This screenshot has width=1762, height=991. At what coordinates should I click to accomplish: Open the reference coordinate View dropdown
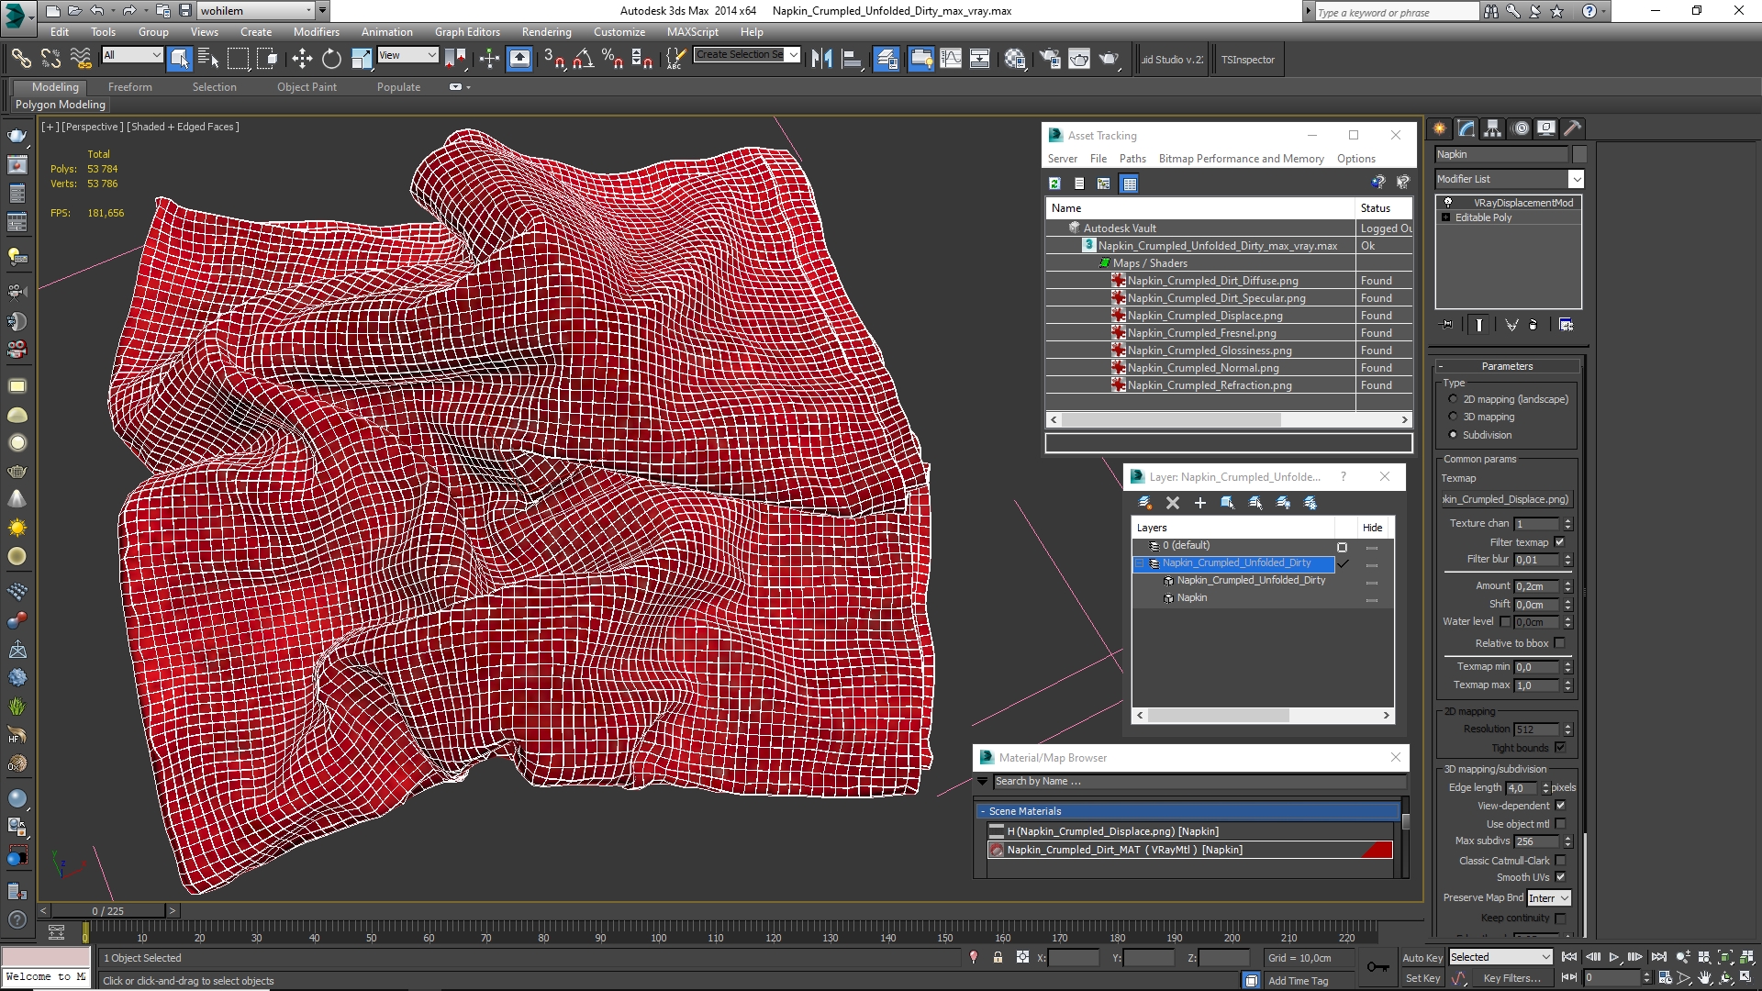click(407, 55)
